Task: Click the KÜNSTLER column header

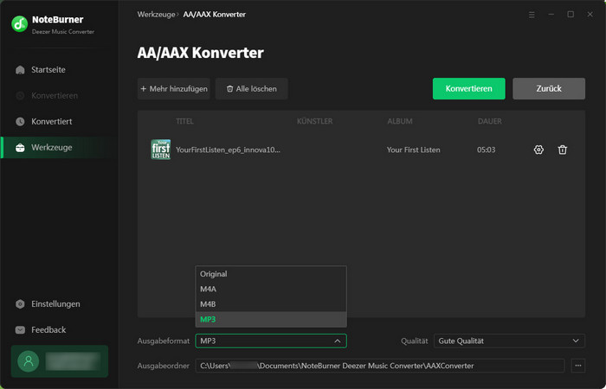Action: [x=314, y=122]
